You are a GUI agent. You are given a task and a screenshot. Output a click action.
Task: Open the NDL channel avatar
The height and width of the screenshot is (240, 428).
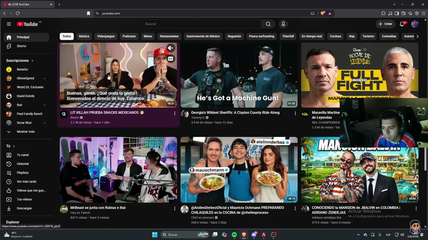pyautogui.click(x=305, y=114)
